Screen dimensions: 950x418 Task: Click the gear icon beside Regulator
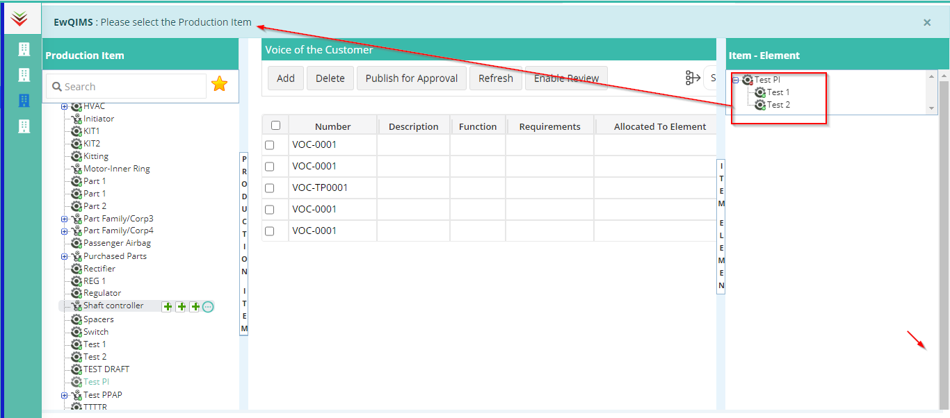point(77,294)
